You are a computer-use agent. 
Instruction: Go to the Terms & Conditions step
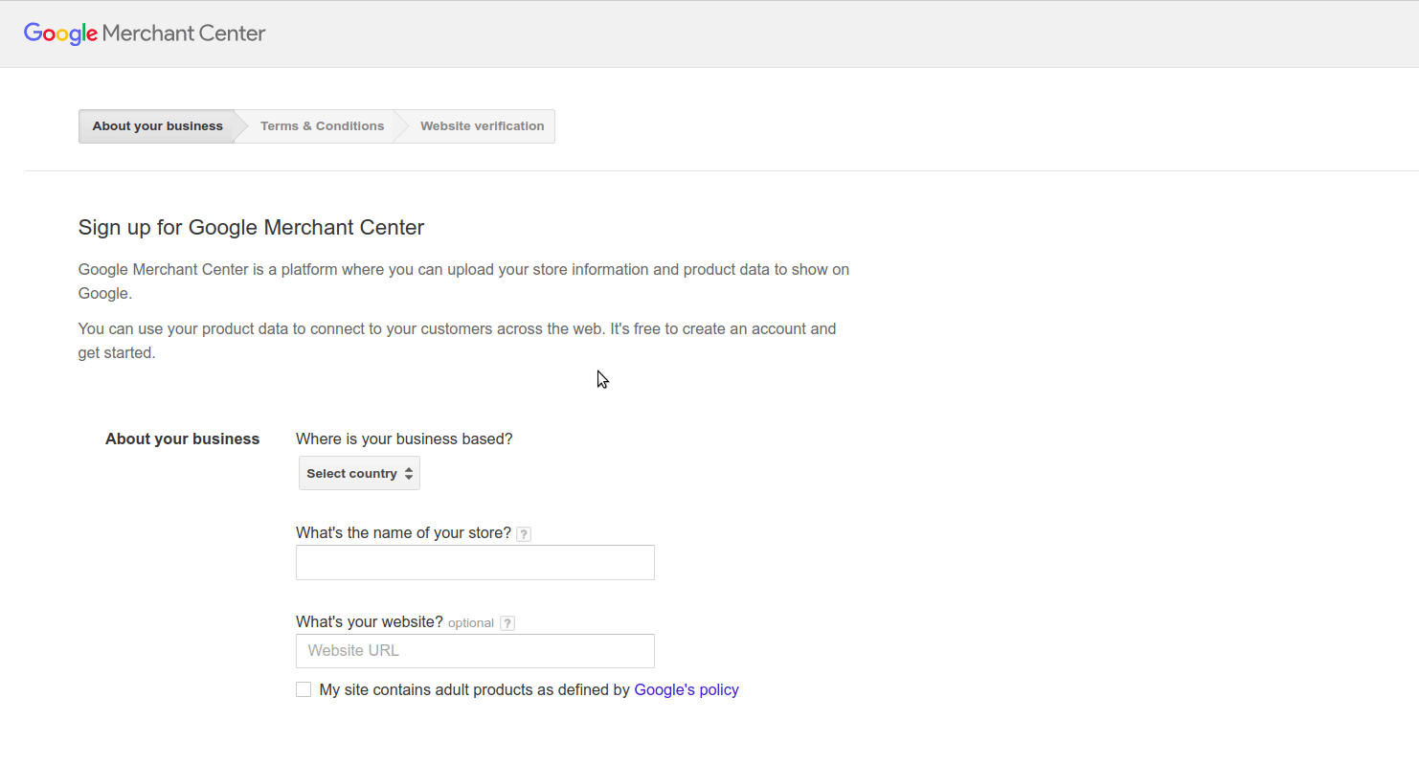pos(322,126)
